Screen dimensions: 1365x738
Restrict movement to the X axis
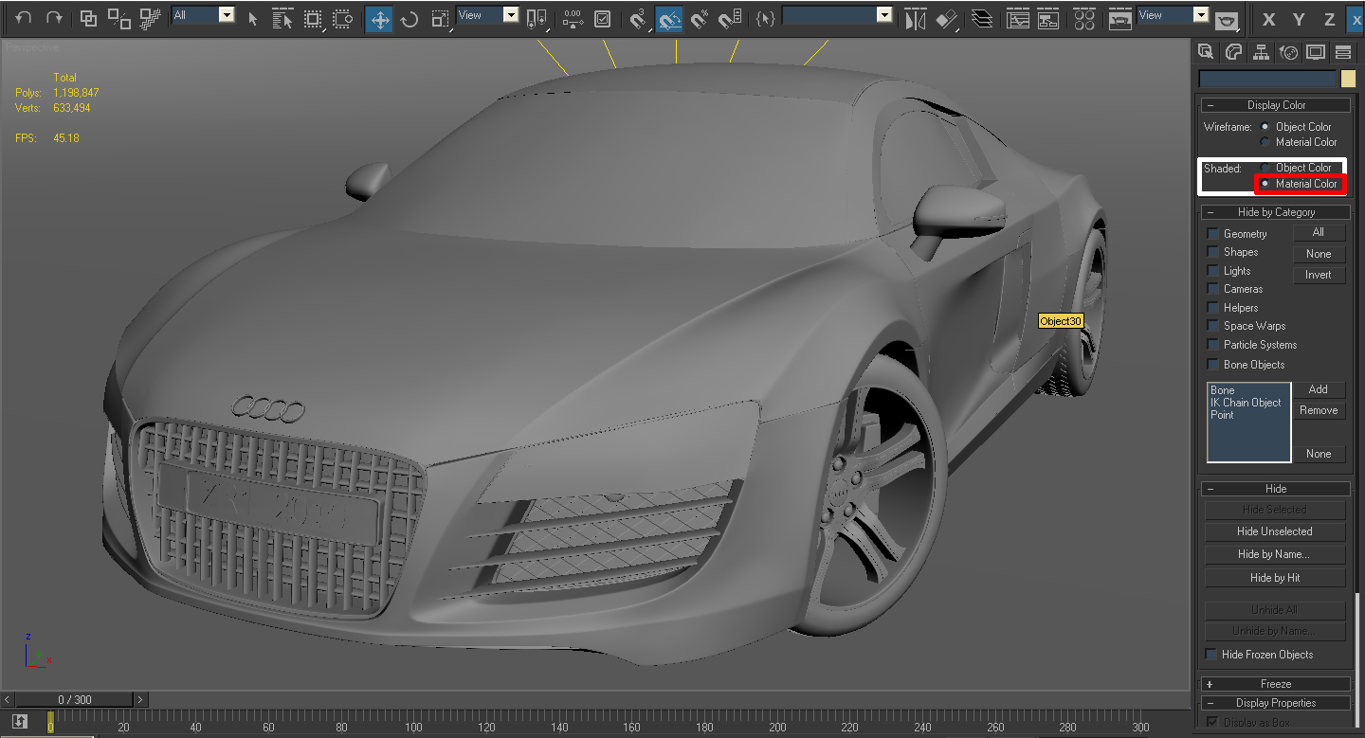coord(1268,19)
